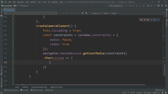Click the red error indicator at top right
Screen dimensions: 168x94
[164, 16]
